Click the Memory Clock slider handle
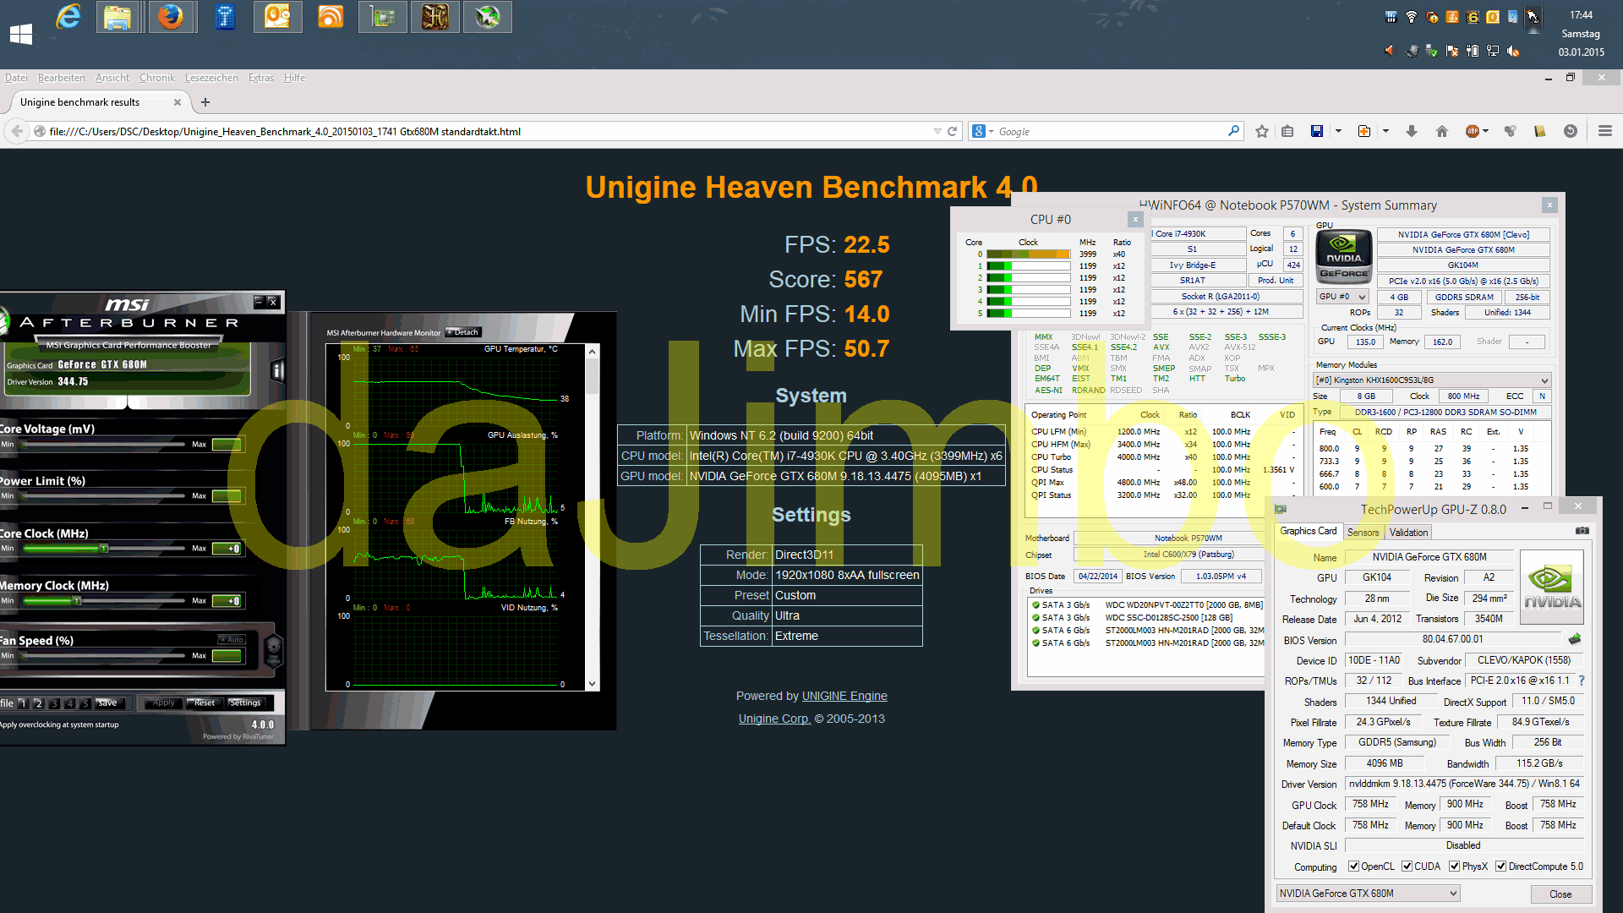The width and height of the screenshot is (1623, 913). click(77, 601)
